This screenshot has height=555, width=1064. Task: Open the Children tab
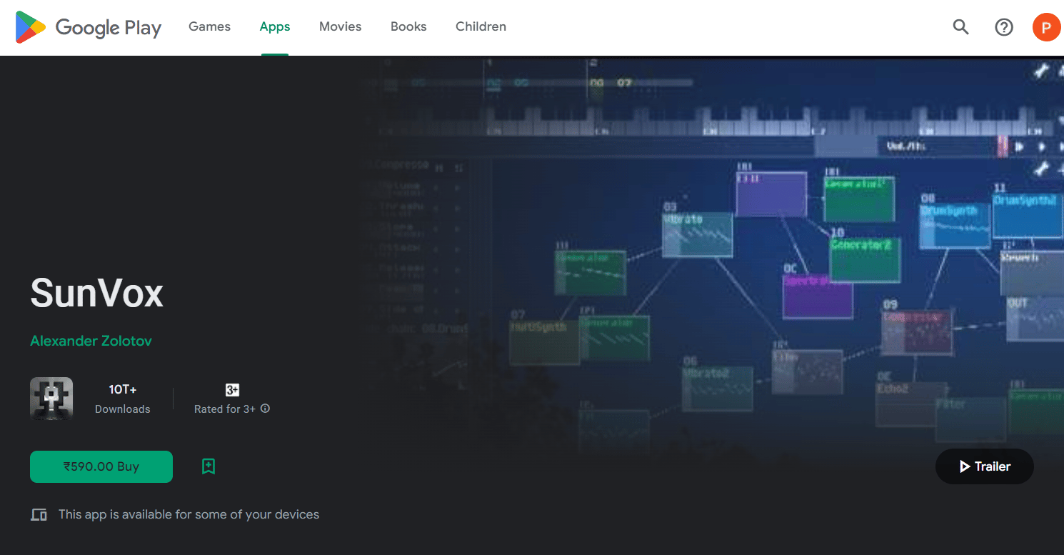point(481,27)
